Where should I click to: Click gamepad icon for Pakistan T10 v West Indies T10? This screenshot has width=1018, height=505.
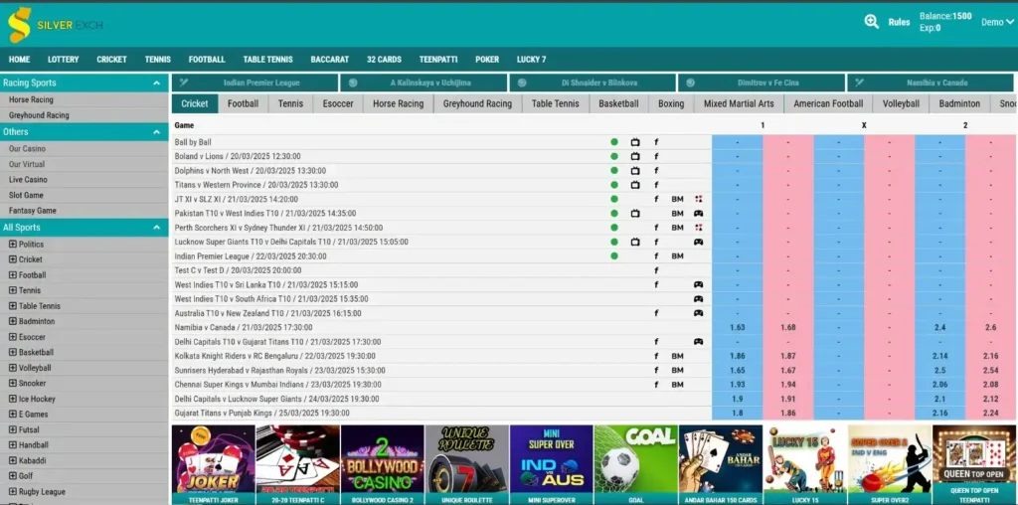pyautogui.click(x=698, y=214)
